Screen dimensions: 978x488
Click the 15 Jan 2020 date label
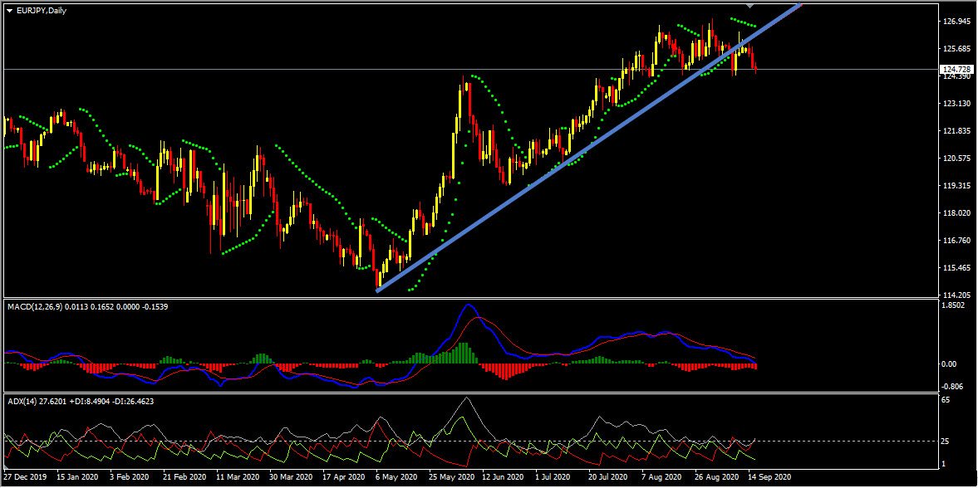76,476
